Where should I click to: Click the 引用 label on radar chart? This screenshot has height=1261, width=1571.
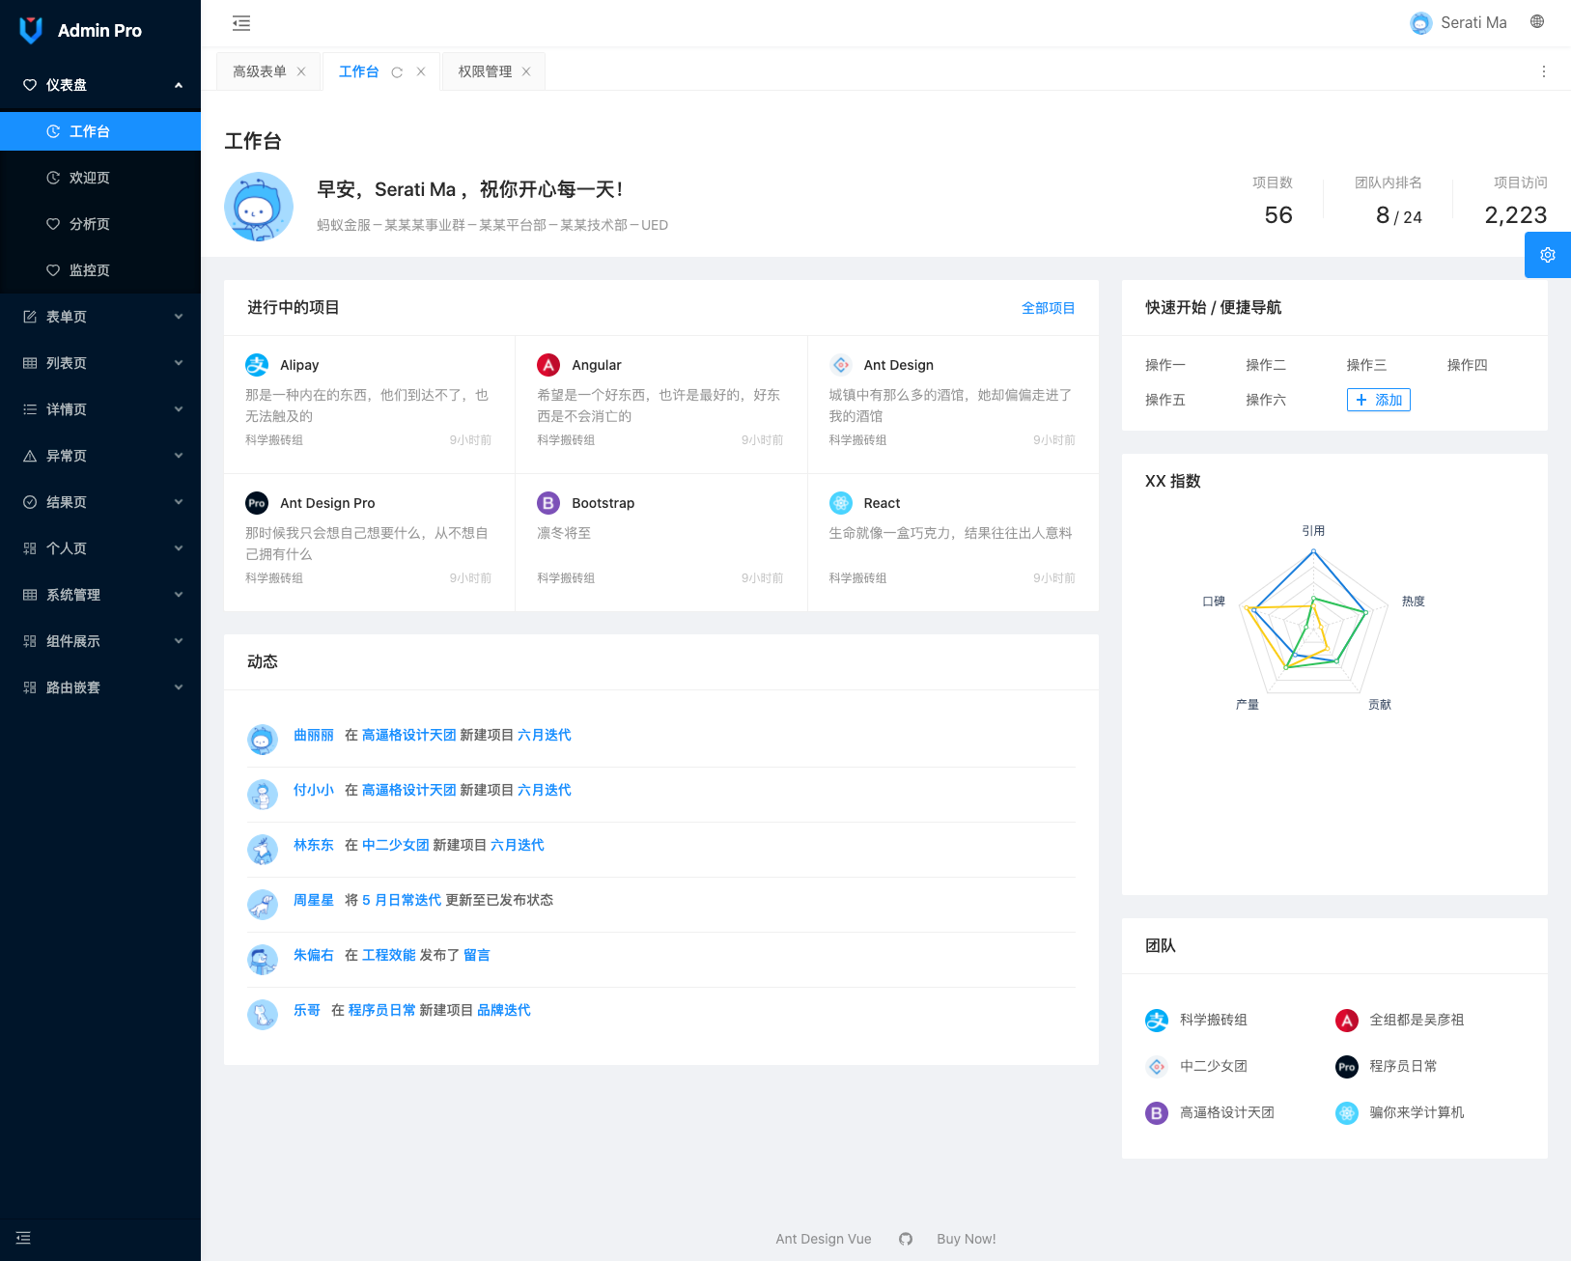pos(1313,531)
